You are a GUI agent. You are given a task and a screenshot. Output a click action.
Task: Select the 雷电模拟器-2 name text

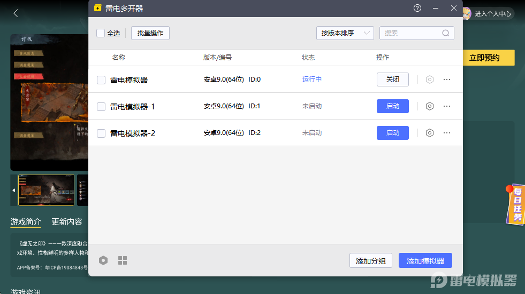pos(133,133)
